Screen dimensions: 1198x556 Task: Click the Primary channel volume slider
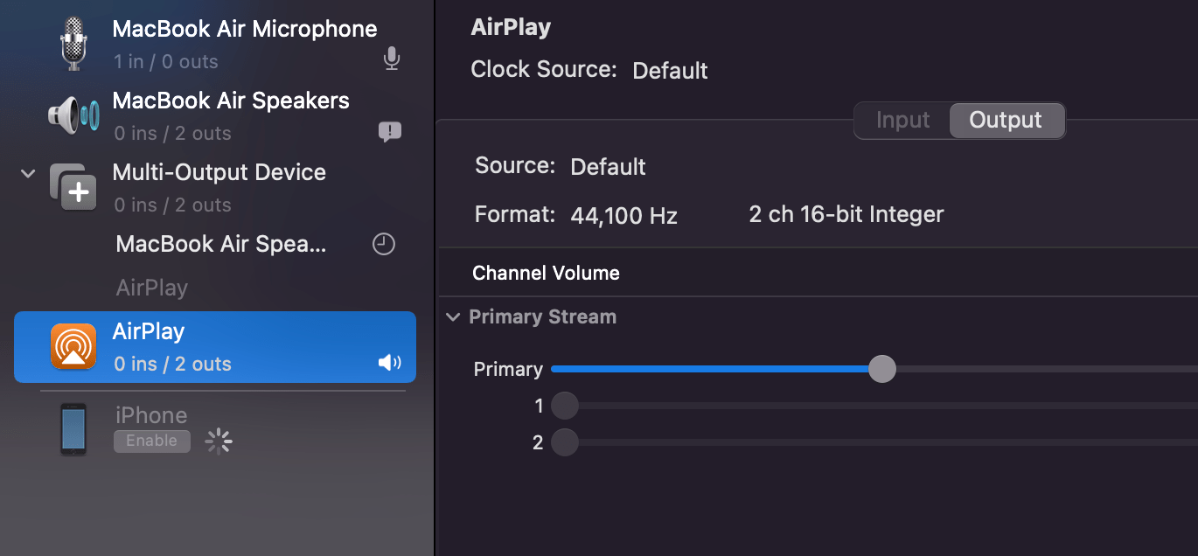(882, 369)
